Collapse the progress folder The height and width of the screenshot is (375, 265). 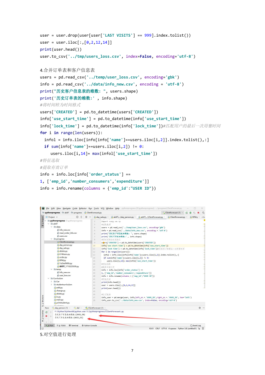coord(52,239)
